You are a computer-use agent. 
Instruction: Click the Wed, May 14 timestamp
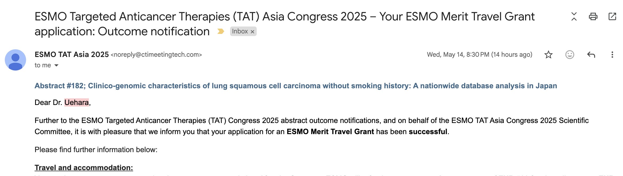[x=479, y=55]
